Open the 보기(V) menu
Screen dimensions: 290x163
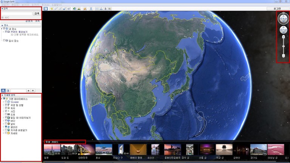pos(25,5)
